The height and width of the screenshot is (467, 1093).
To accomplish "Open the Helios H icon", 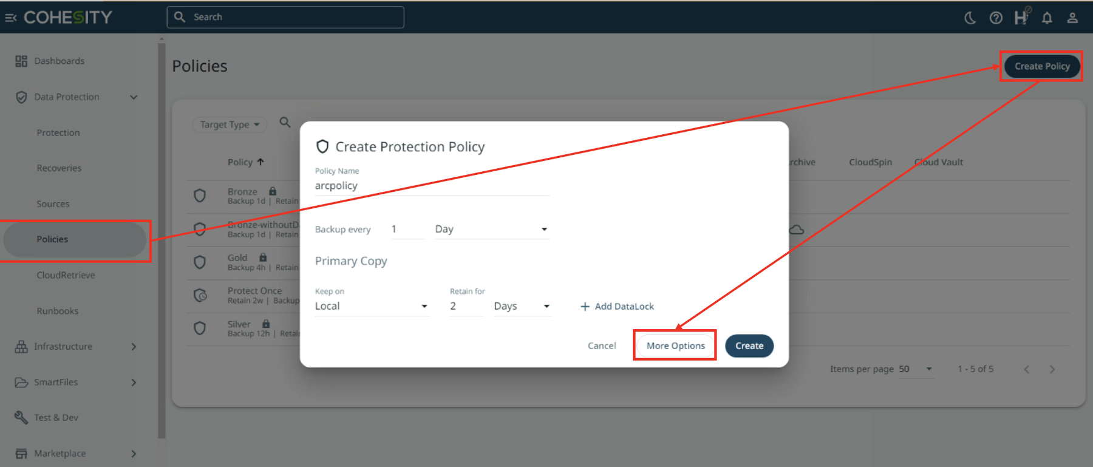I will pyautogui.click(x=1021, y=17).
